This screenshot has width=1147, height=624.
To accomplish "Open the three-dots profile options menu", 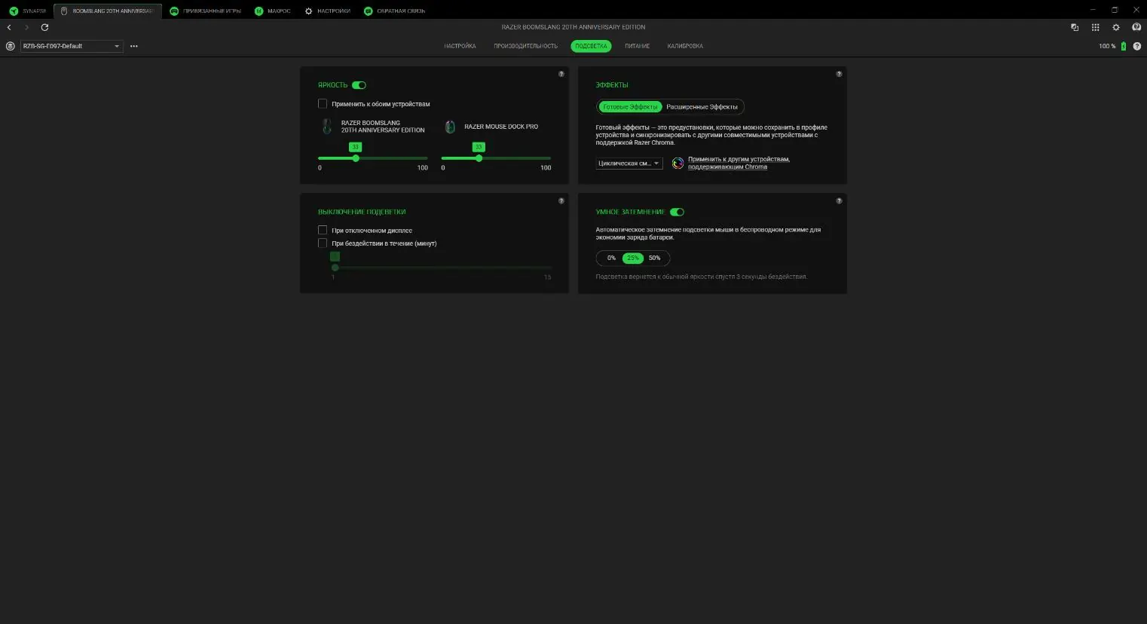I will click(x=134, y=46).
